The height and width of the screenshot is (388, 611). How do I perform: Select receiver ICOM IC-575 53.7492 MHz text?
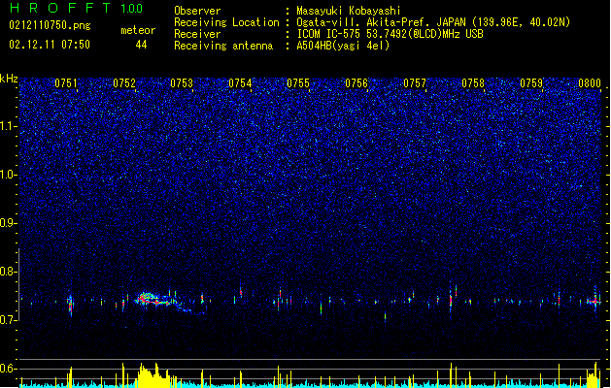point(390,34)
